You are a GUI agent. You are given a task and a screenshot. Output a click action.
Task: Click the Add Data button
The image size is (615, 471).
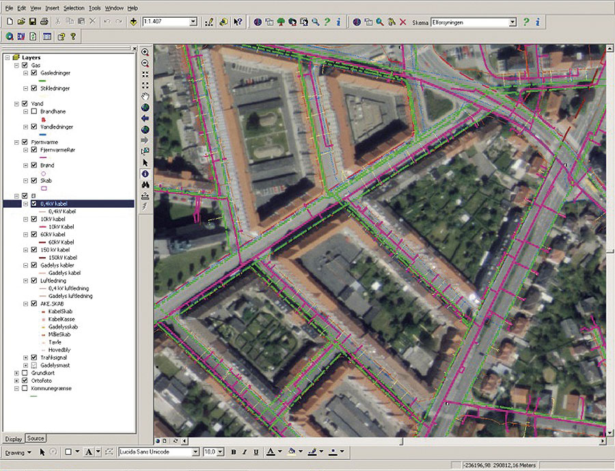[132, 22]
